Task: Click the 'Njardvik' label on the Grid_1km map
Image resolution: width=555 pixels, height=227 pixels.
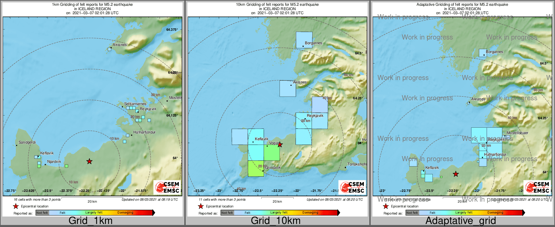Action: click(x=54, y=161)
